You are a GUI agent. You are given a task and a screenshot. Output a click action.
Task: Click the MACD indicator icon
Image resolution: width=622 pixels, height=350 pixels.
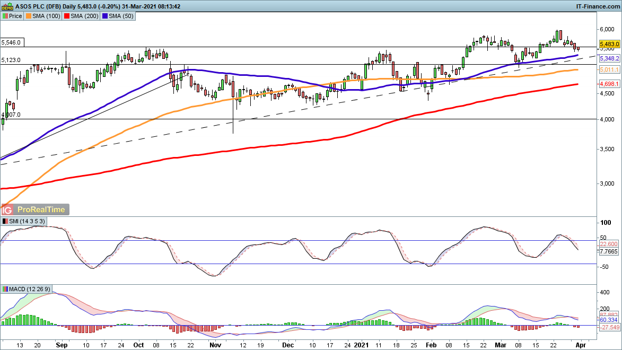click(x=5, y=289)
